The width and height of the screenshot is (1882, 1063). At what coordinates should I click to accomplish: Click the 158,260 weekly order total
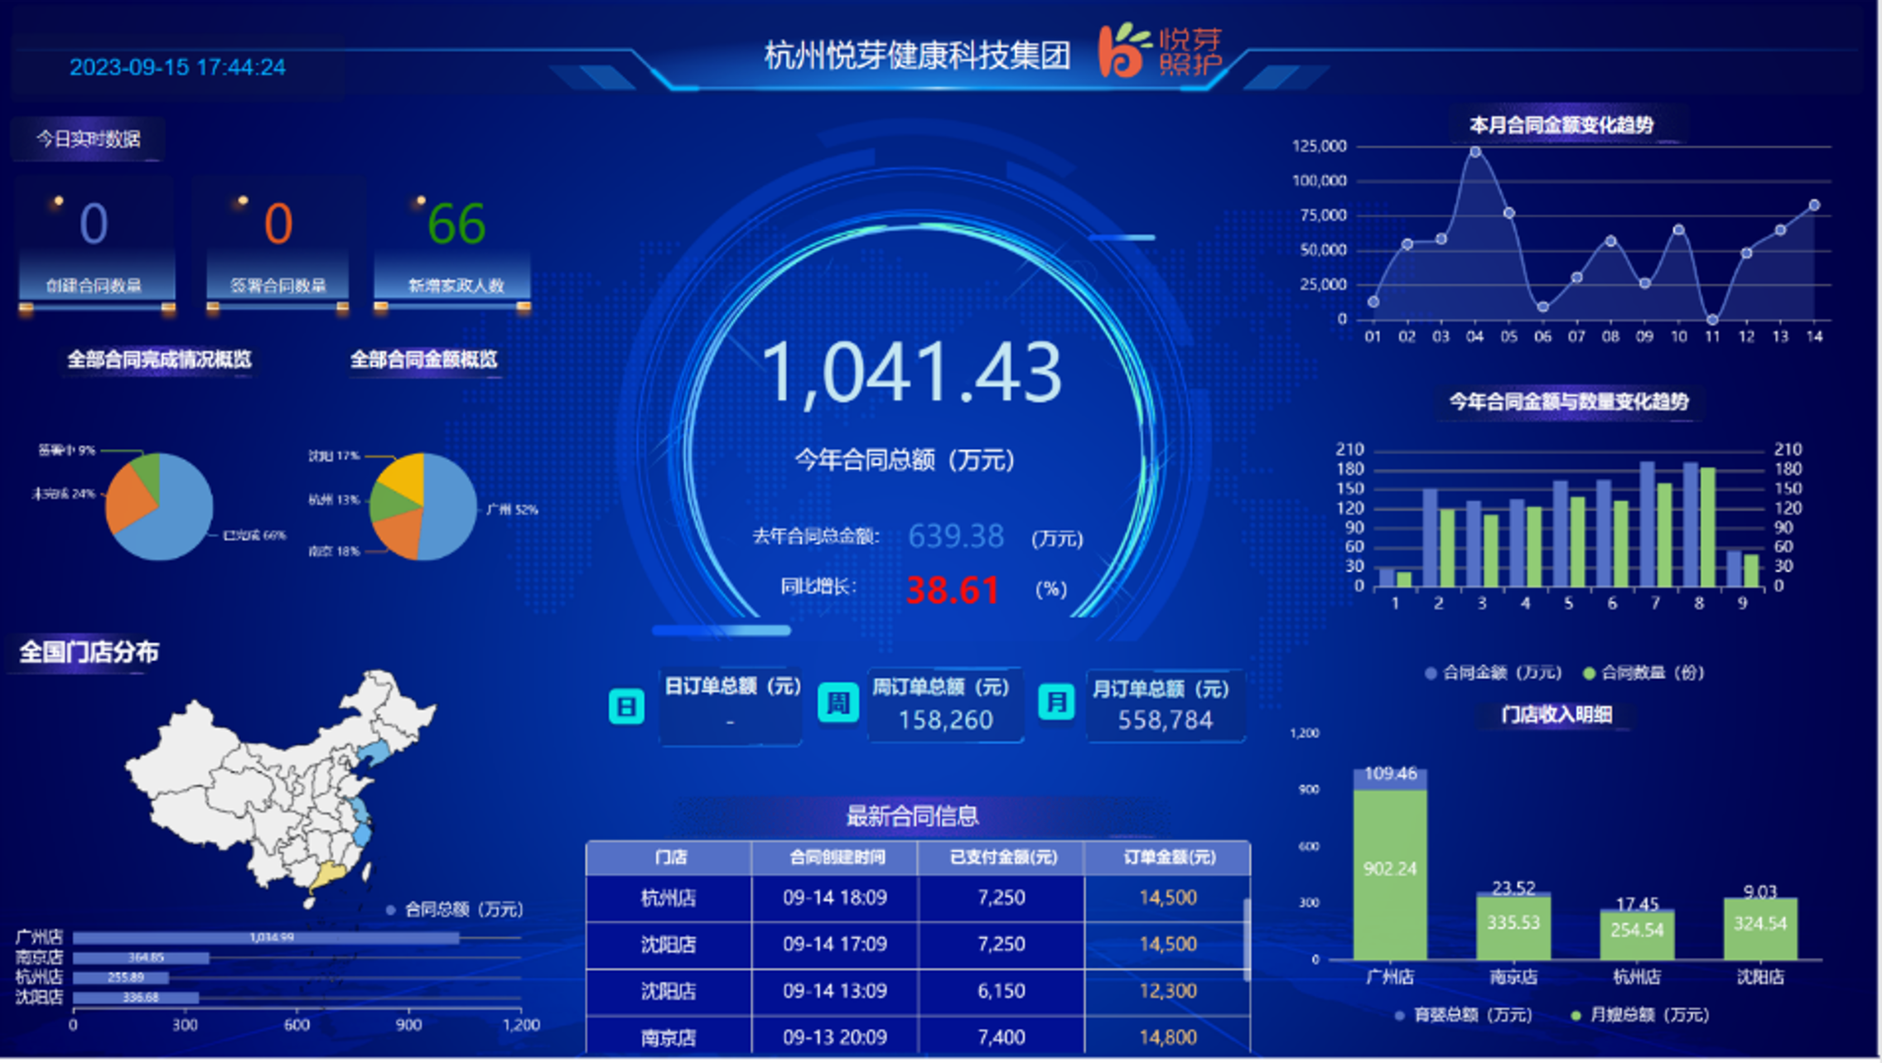[945, 720]
